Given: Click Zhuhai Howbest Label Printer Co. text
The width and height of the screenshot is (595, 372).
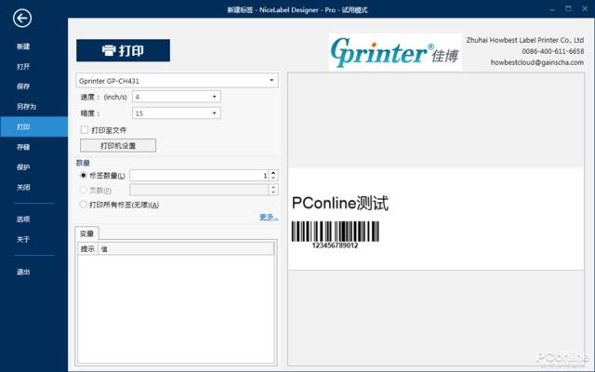Looking at the screenshot, I should (x=524, y=40).
